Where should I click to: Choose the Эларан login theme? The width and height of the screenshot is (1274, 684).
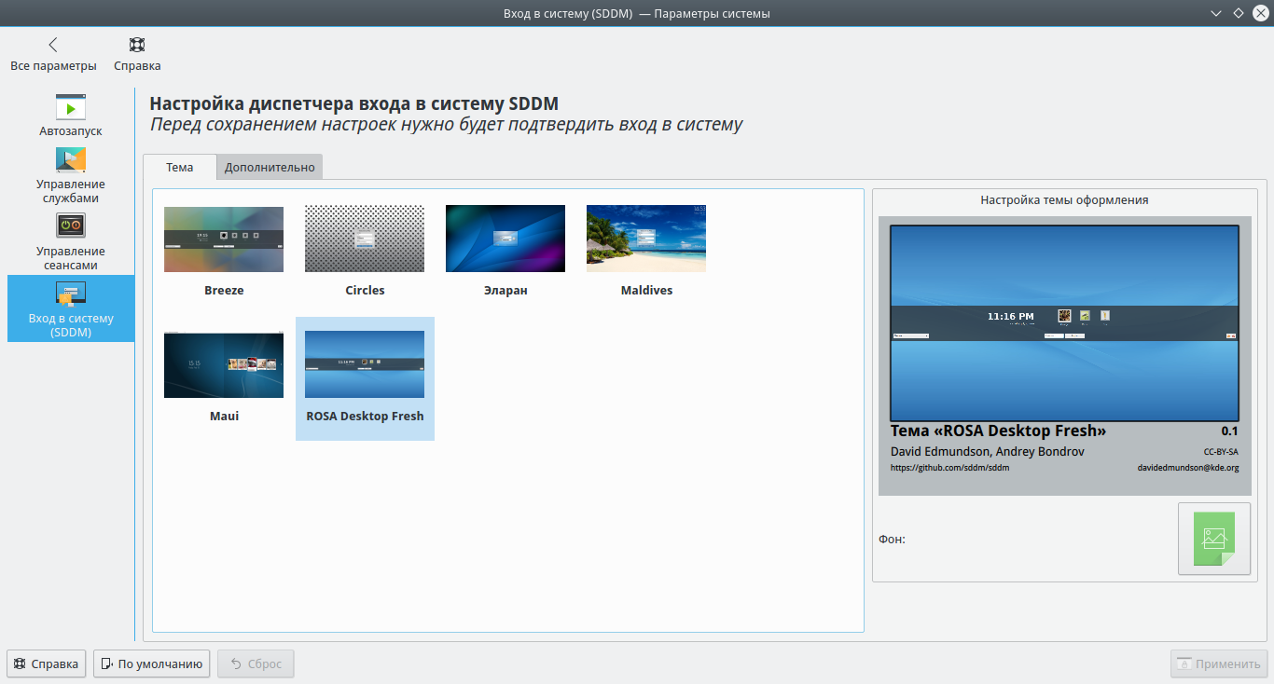pyautogui.click(x=505, y=239)
